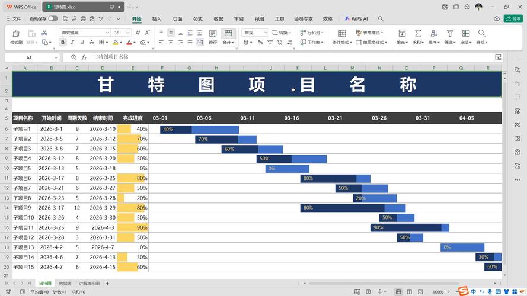Click the zoom slider minus button
527x296 pixels.
(x=456, y=292)
